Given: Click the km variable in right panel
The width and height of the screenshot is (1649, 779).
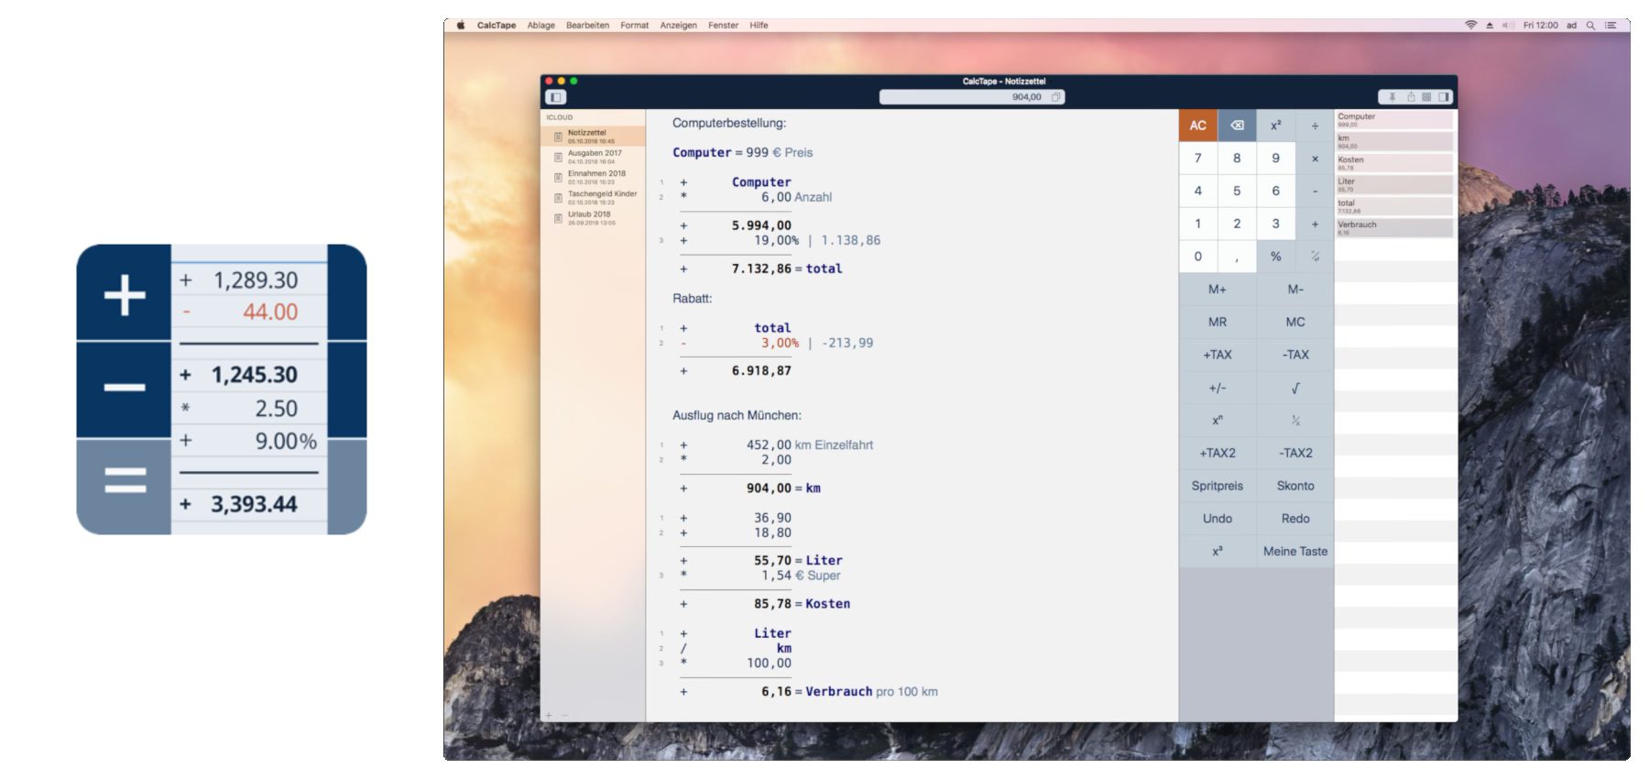Looking at the screenshot, I should click(x=1394, y=141).
